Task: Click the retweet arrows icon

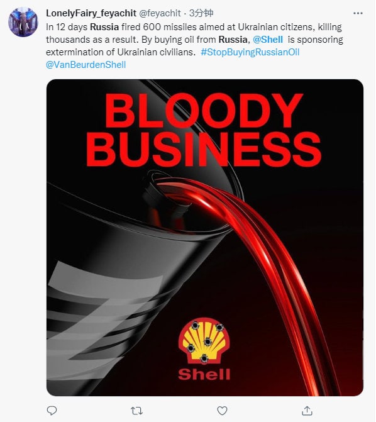Action: [136, 411]
